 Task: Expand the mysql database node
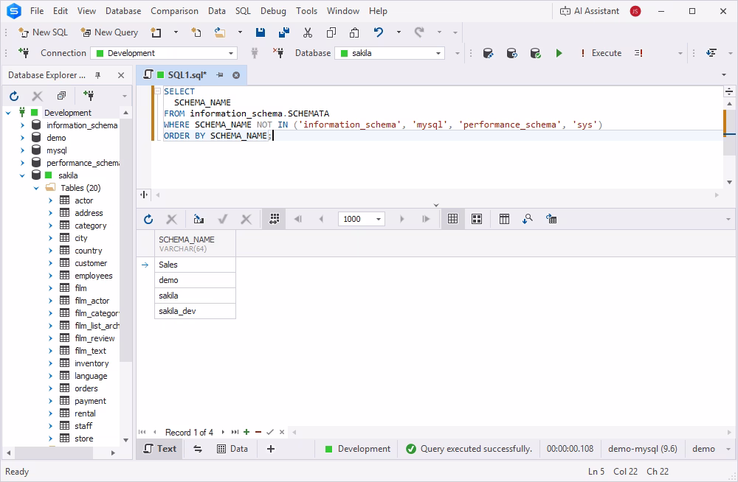(x=22, y=150)
